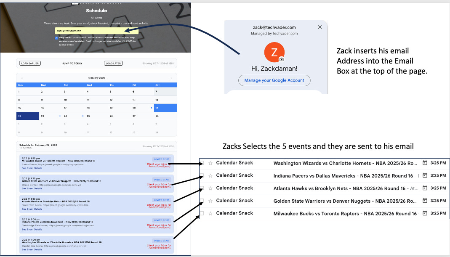Click the email address input field

(96, 31)
